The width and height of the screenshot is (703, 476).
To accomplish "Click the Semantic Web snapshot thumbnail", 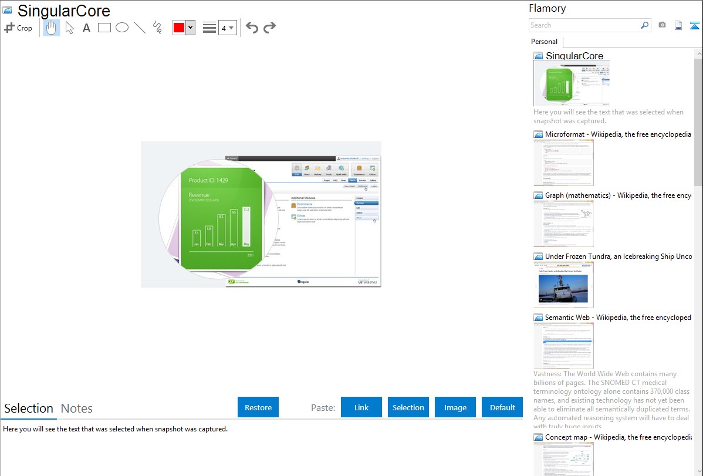I will (x=563, y=346).
